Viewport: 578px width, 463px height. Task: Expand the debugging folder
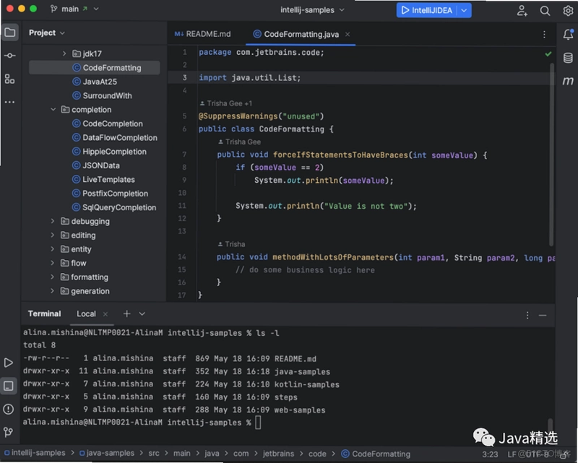pyautogui.click(x=52, y=221)
